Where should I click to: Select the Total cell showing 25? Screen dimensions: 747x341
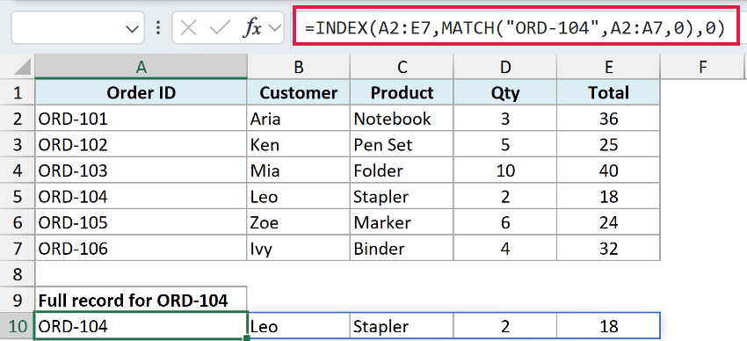tap(608, 144)
